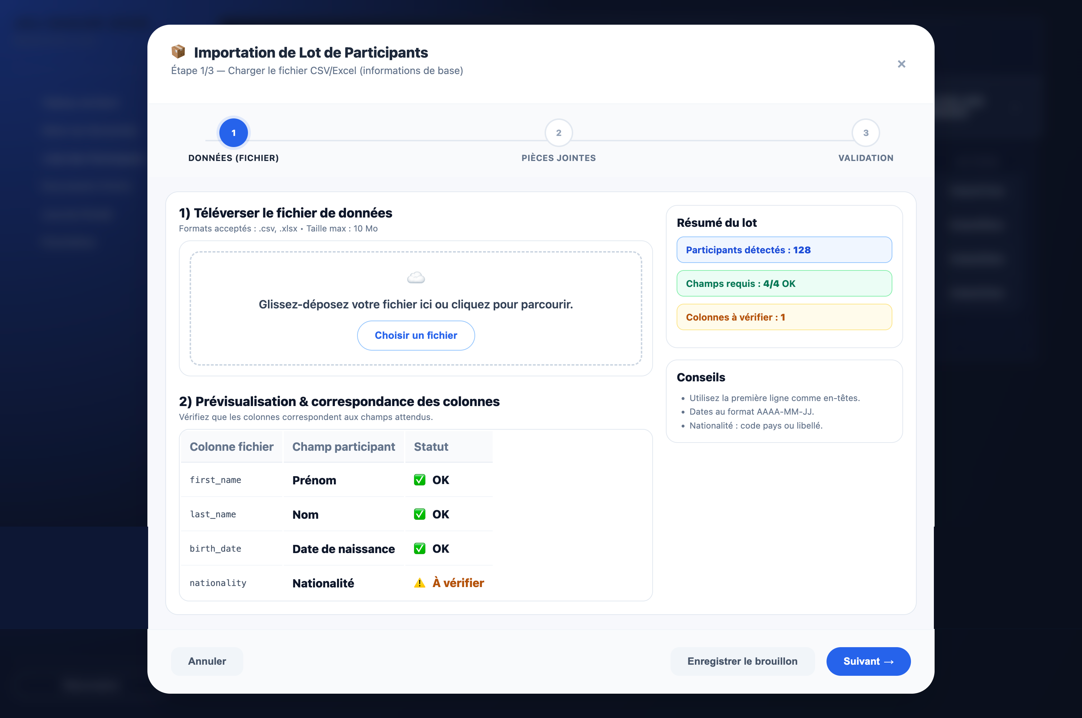The height and width of the screenshot is (718, 1082).
Task: Click the Statut column header
Action: [431, 447]
